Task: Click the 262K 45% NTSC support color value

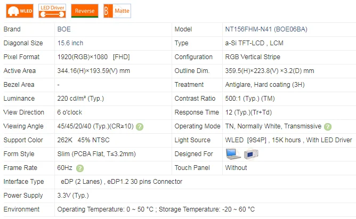Action: pyautogui.click(x=83, y=140)
